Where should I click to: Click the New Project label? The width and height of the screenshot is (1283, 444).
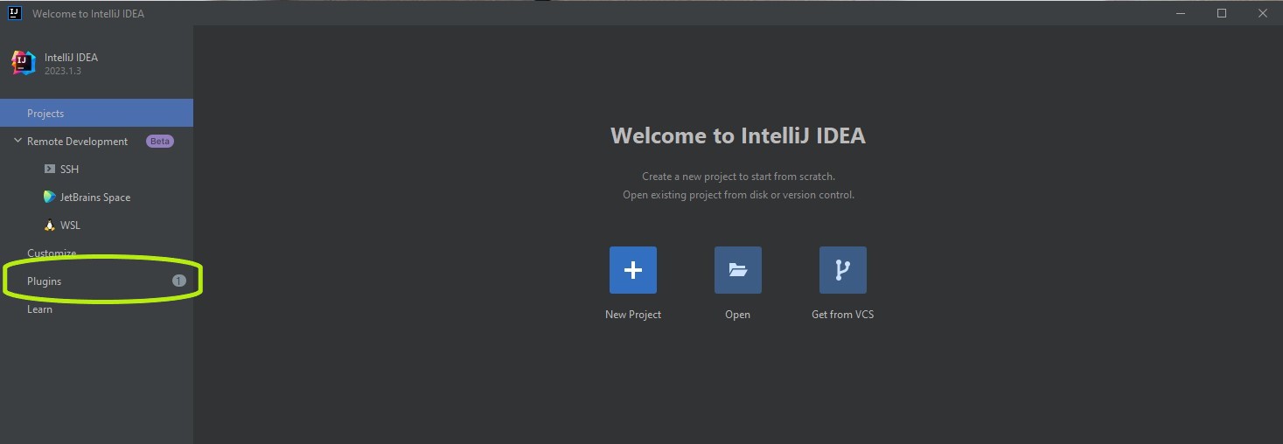[633, 315]
